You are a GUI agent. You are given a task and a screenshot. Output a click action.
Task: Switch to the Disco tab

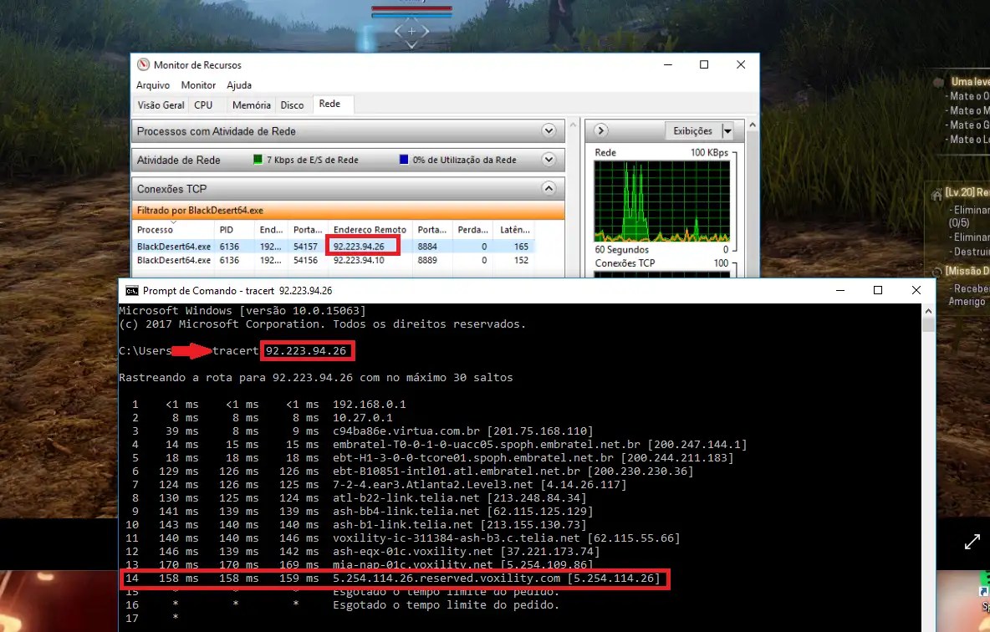(x=292, y=105)
